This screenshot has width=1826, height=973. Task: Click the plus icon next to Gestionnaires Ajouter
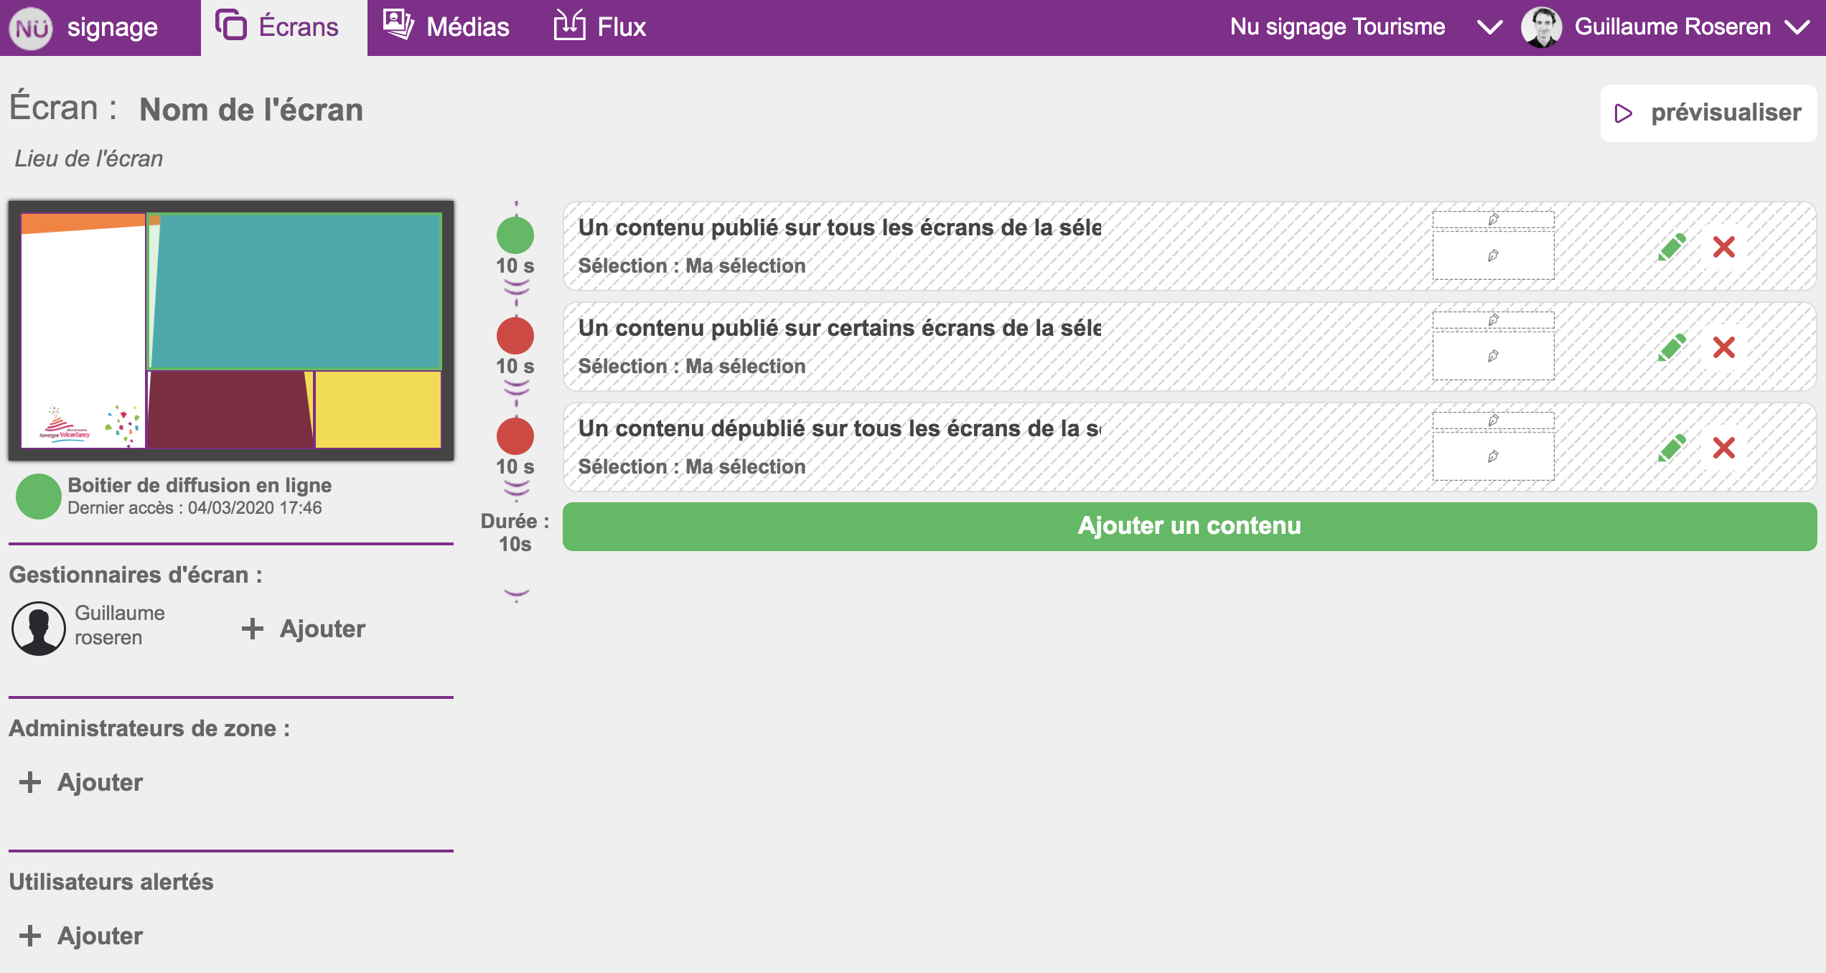252,629
